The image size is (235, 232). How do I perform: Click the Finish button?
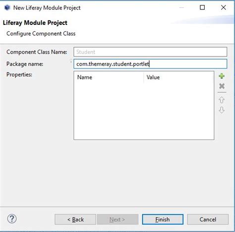pos(163,220)
